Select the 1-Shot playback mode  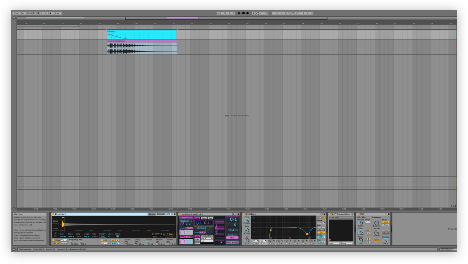(55, 227)
